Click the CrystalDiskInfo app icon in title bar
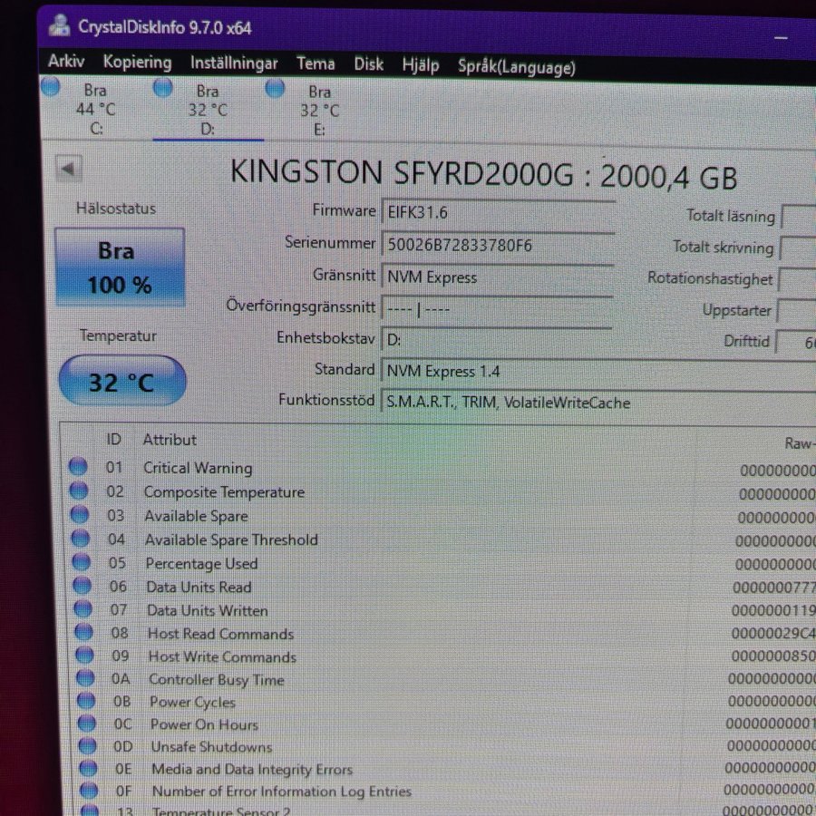Image resolution: width=816 pixels, height=816 pixels. [x=59, y=25]
